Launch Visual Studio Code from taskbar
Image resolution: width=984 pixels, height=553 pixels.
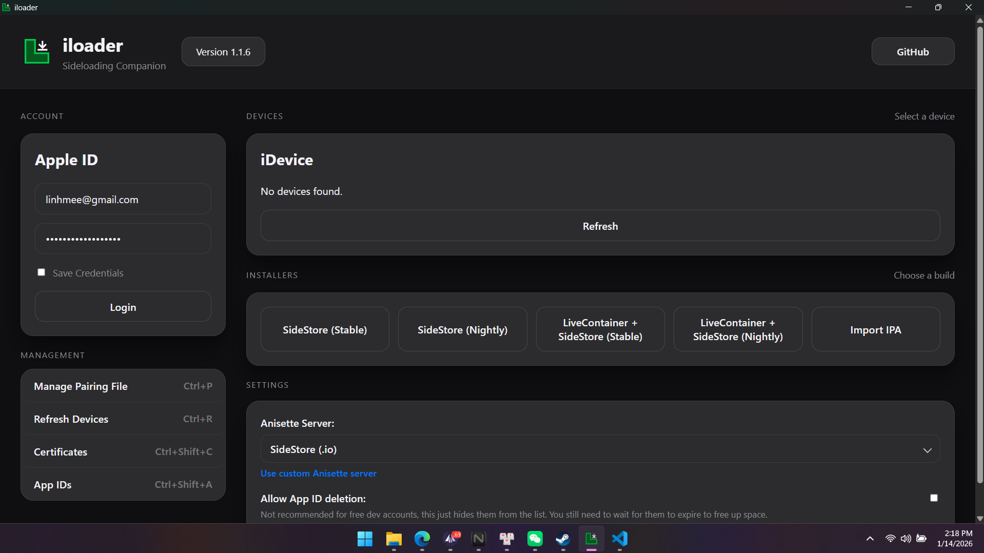pos(620,539)
